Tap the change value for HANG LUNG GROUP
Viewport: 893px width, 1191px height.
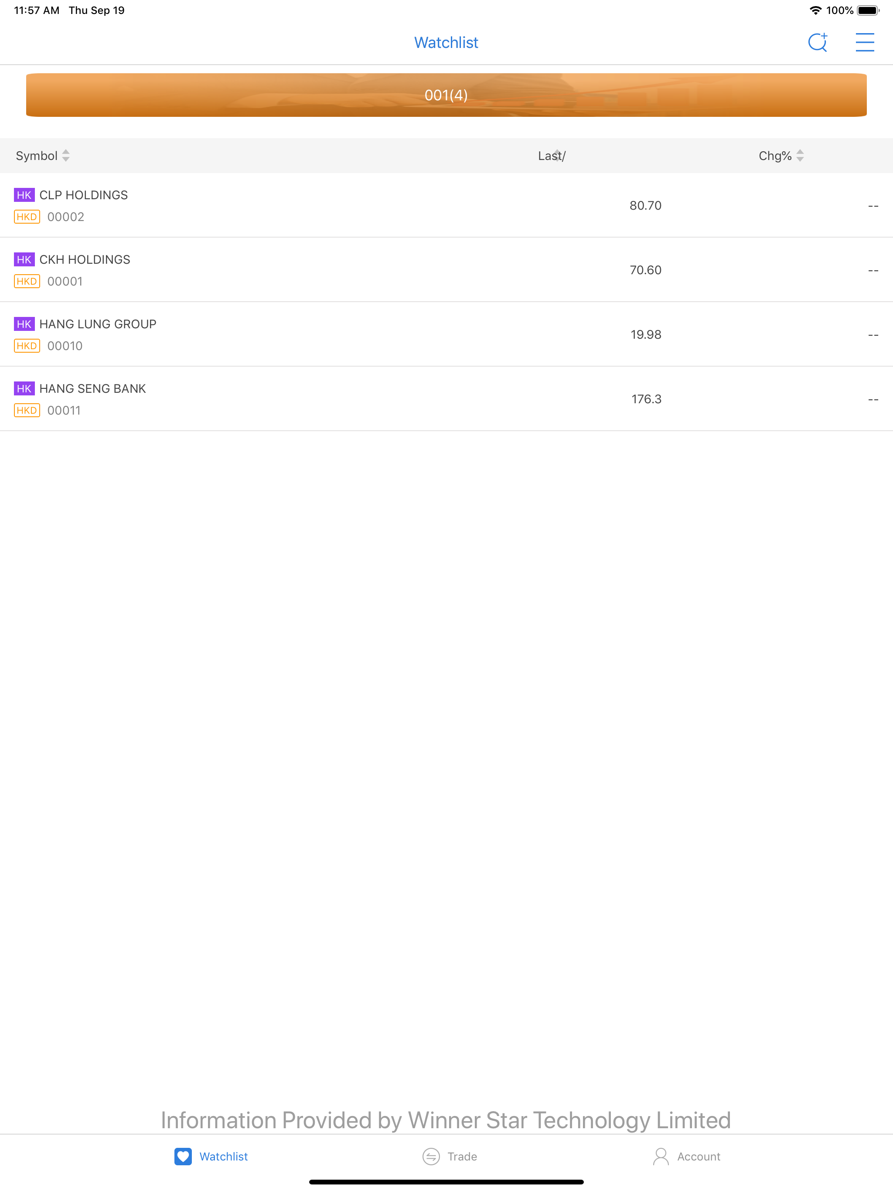pyautogui.click(x=873, y=335)
